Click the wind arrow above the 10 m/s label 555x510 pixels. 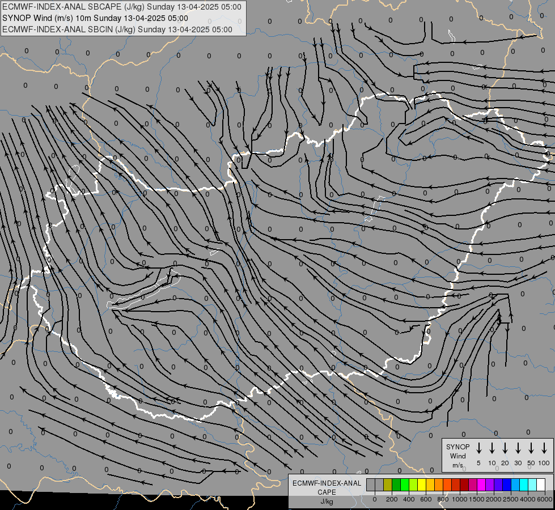pos(492,448)
